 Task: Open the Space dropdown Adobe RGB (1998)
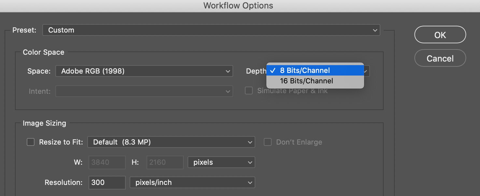pos(144,71)
